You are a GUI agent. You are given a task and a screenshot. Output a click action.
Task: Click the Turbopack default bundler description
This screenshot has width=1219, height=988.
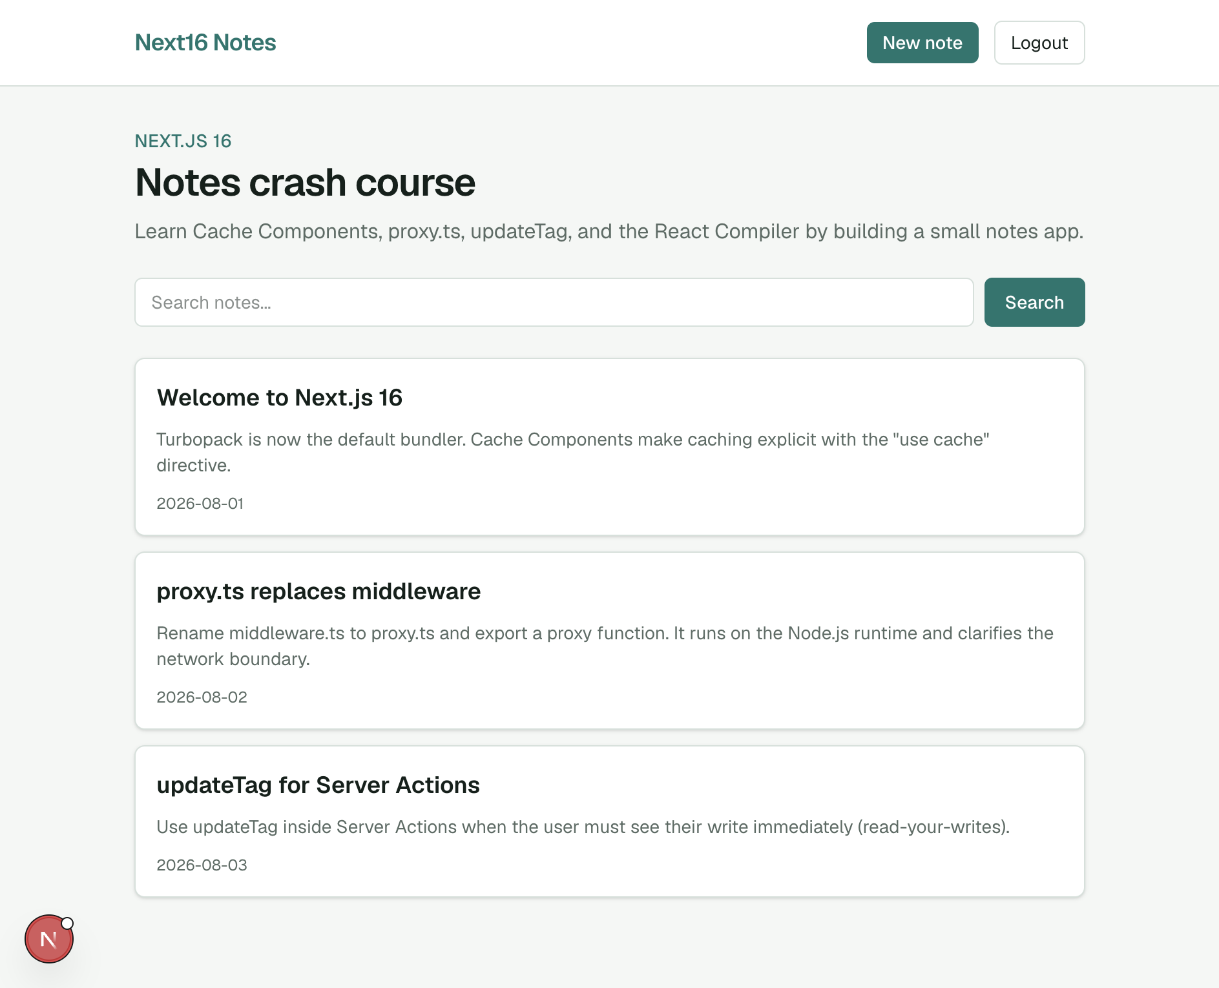(x=573, y=452)
